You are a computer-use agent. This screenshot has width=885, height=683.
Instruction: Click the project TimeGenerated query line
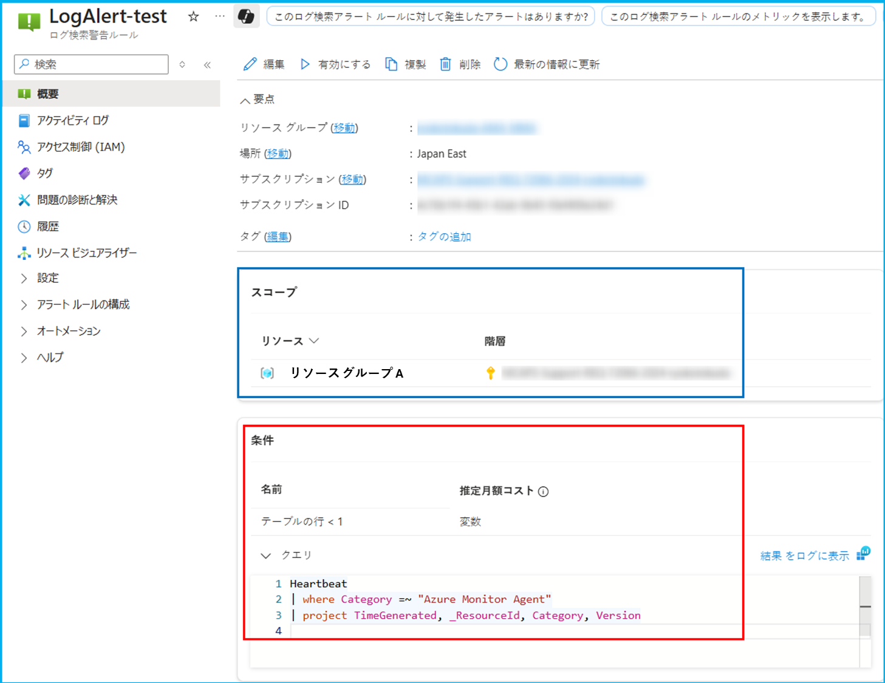(465, 616)
